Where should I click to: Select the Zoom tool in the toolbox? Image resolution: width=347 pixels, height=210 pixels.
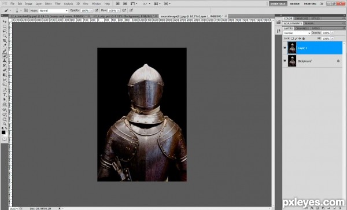[x=5, y=124]
